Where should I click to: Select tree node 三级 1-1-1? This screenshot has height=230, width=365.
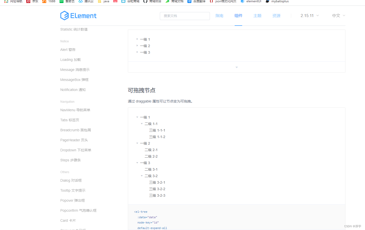coord(157,130)
